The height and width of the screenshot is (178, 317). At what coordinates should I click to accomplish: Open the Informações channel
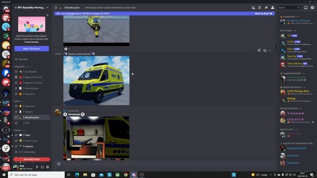point(32,89)
